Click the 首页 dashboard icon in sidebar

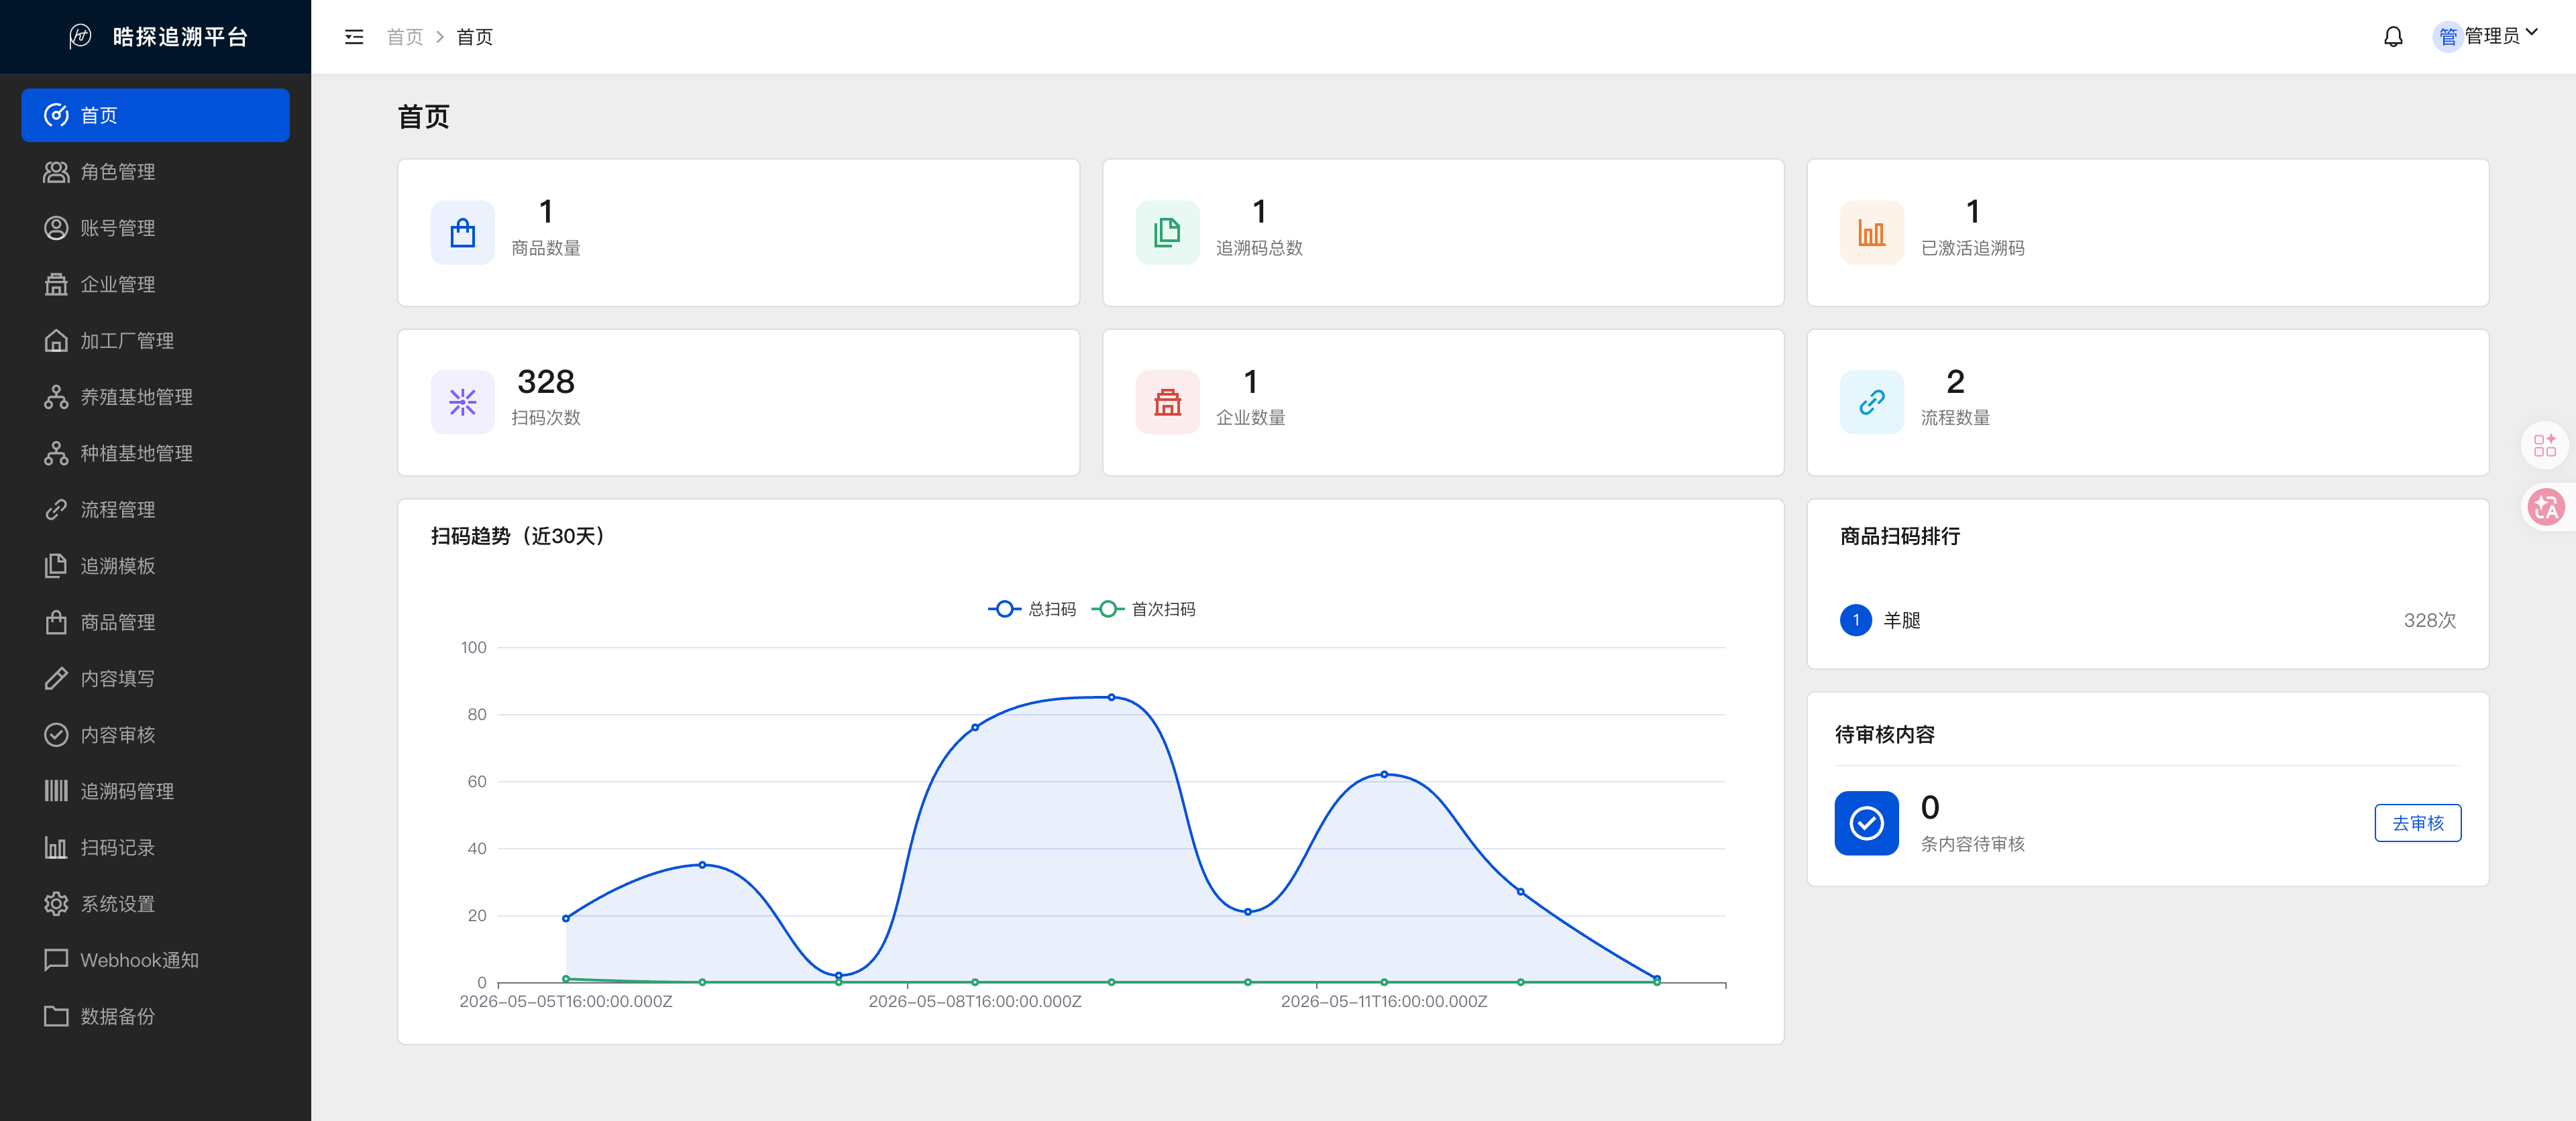[x=56, y=116]
